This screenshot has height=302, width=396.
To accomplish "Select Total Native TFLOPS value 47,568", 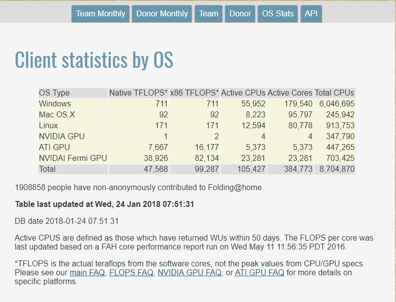I will pyautogui.click(x=156, y=169).
